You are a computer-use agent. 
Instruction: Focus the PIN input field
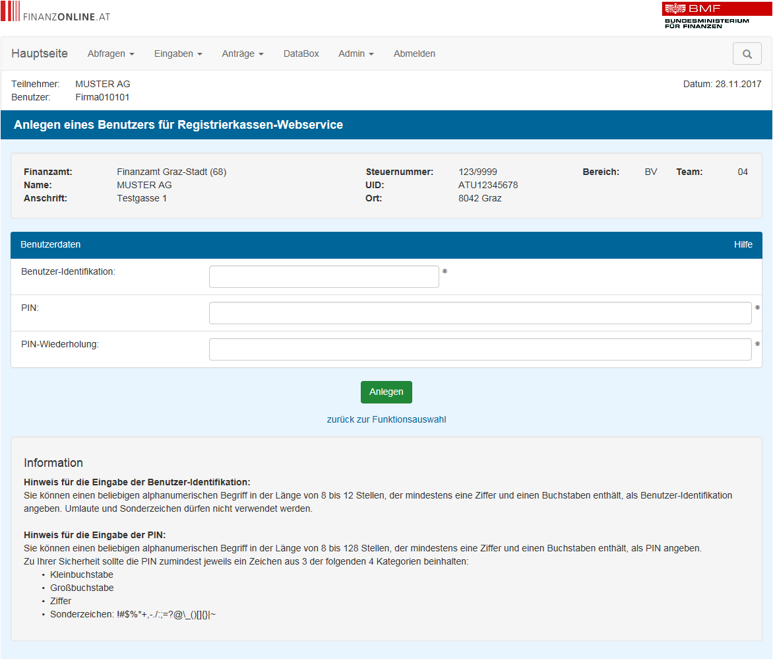(480, 313)
